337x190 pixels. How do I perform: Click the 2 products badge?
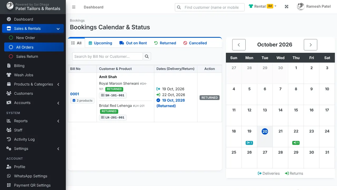tap(82, 101)
